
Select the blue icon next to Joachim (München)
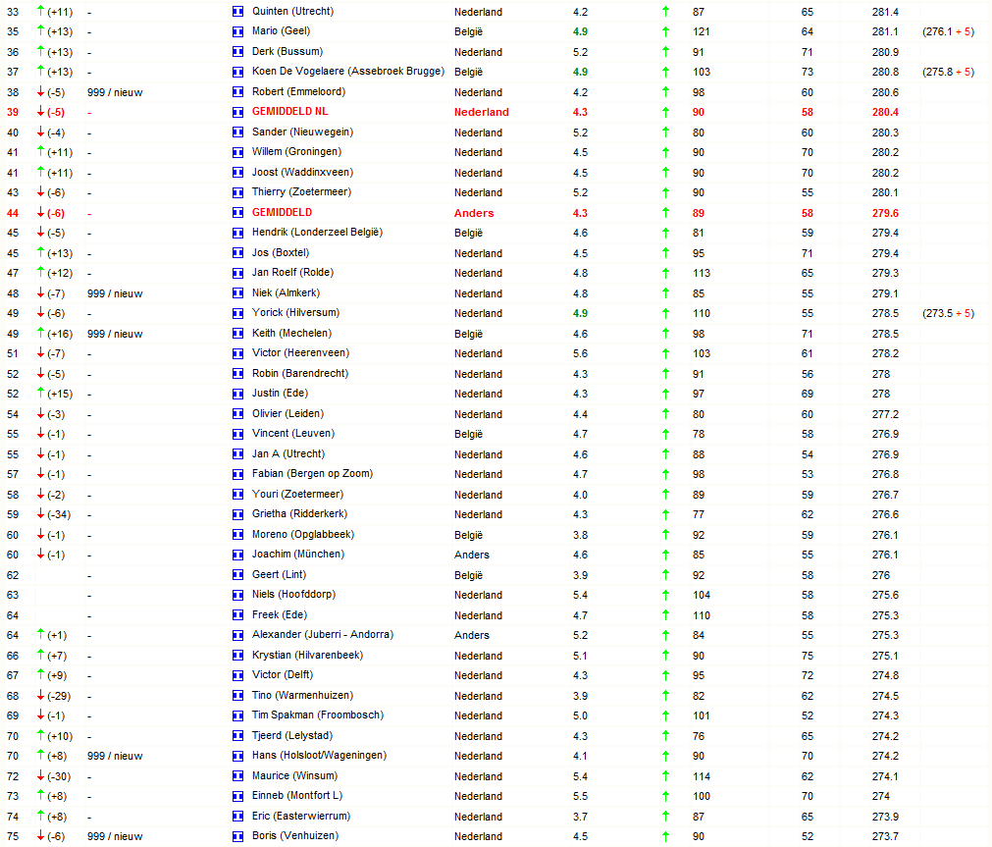(237, 555)
